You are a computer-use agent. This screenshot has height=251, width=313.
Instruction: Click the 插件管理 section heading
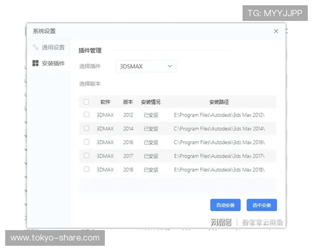pos(90,51)
